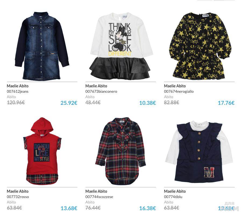This screenshot has width=243, height=215.
Task: Open the Minnie Mouse white dress image
Action: [121, 46]
